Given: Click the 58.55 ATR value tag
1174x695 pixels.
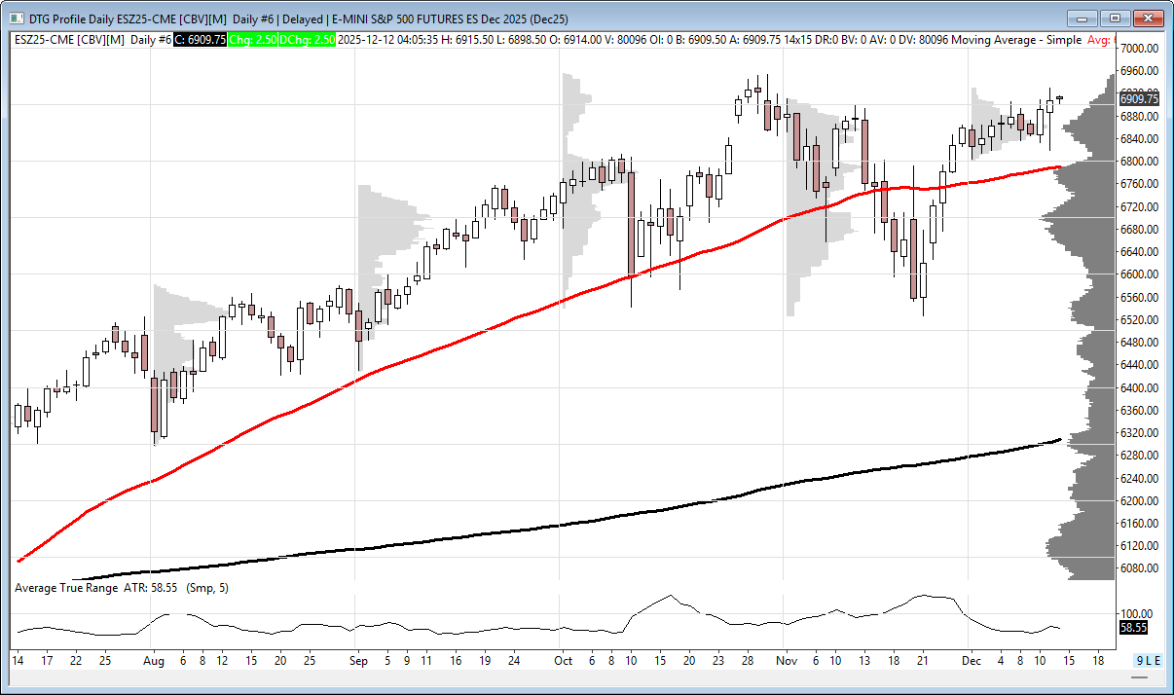Looking at the screenshot, I should click(1132, 629).
